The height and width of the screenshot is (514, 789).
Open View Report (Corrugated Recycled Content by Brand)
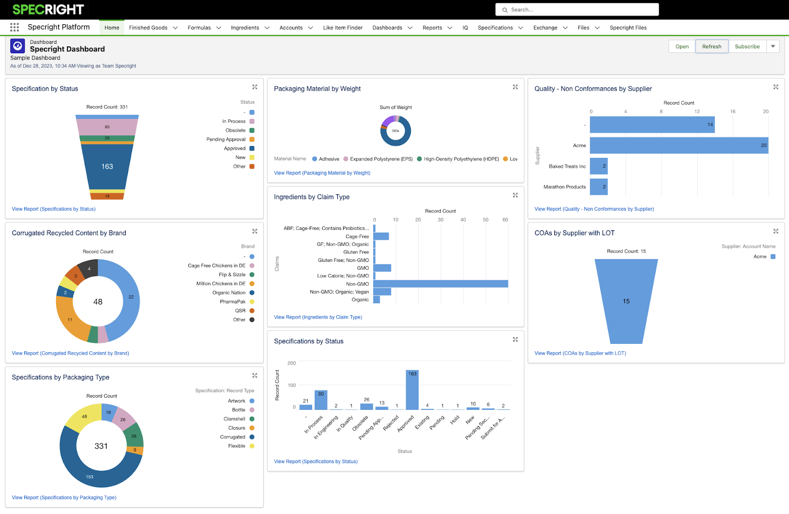(71, 353)
